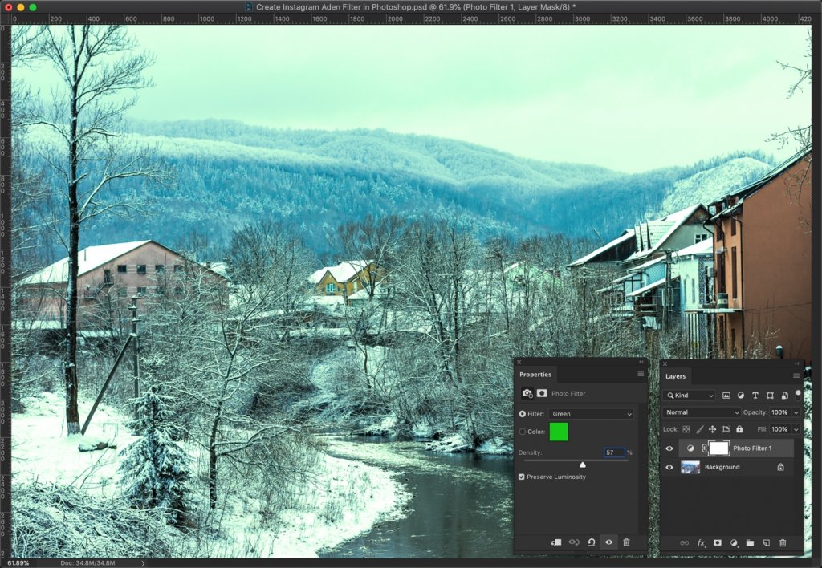Screen dimensions: 822x568
Task: Reset the Photo Filter adjustment
Action: pos(592,542)
